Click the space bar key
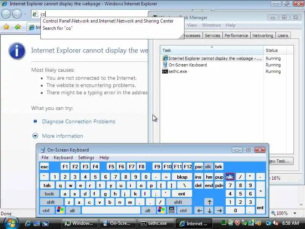This screenshot has height=229, width=305. pos(111,211)
